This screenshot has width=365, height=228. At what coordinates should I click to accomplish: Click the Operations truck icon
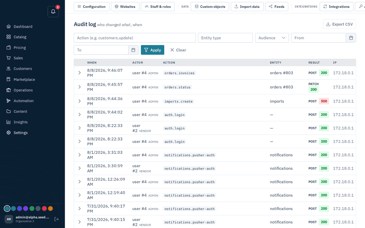point(9,90)
